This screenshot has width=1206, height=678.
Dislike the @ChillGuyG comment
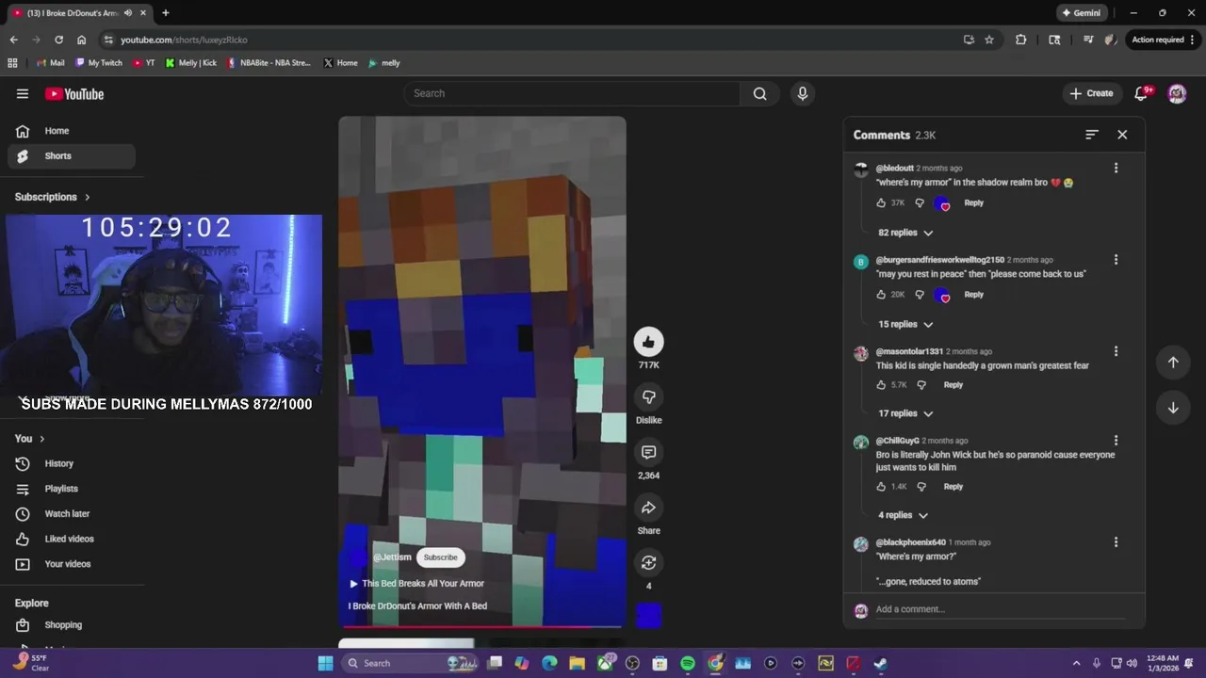921,486
